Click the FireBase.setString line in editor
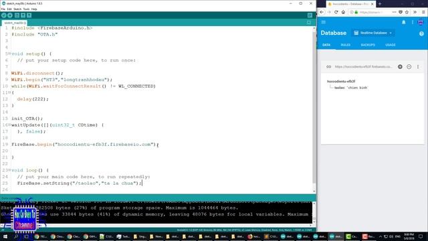The width and height of the screenshot is (428, 241). tap(80, 183)
